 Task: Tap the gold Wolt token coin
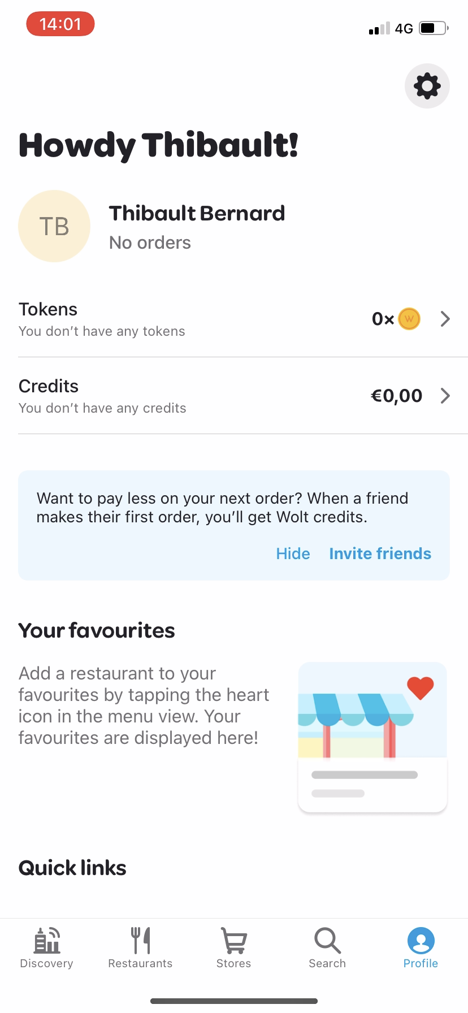(409, 319)
